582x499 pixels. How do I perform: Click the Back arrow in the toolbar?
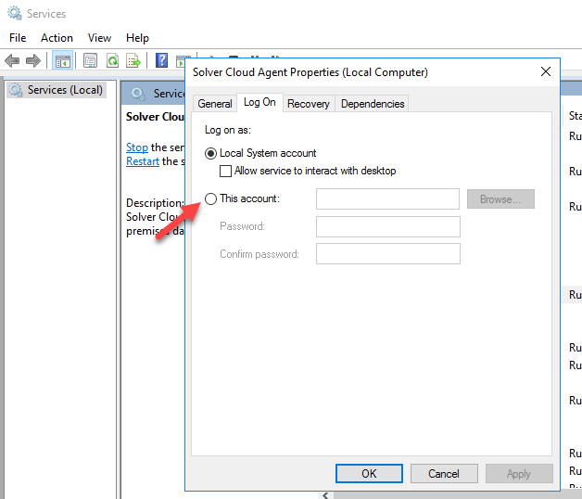(13, 61)
